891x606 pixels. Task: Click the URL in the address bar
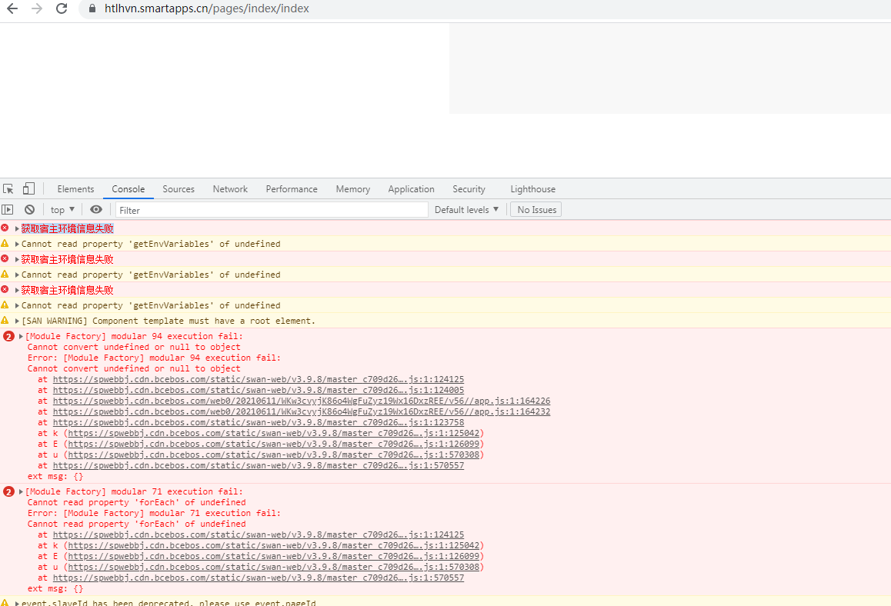click(207, 8)
